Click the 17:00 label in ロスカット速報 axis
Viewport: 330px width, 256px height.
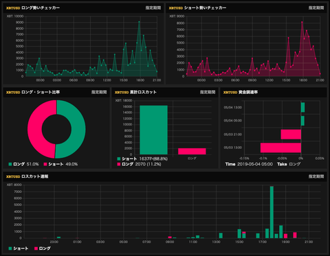click(x=263, y=242)
